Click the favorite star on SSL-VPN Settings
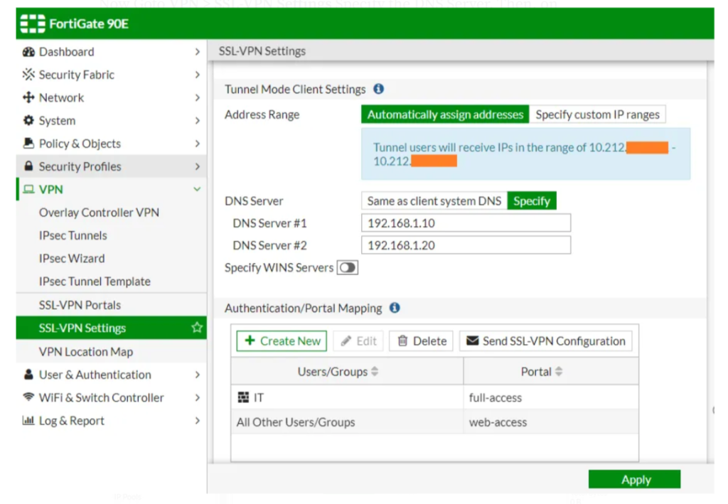 [197, 328]
